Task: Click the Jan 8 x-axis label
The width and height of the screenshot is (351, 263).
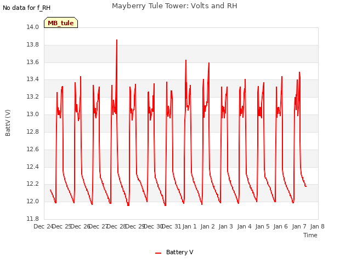Action: [317, 226]
